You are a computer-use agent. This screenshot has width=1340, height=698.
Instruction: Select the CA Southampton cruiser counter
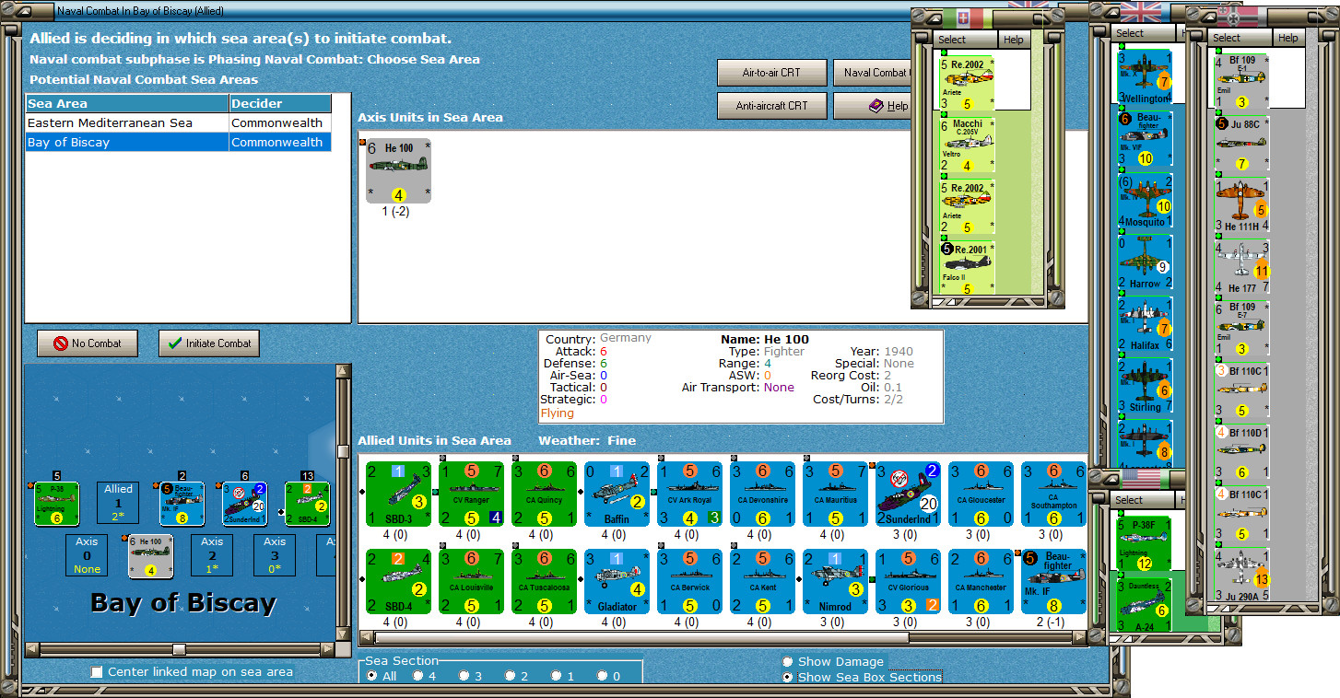[1053, 494]
